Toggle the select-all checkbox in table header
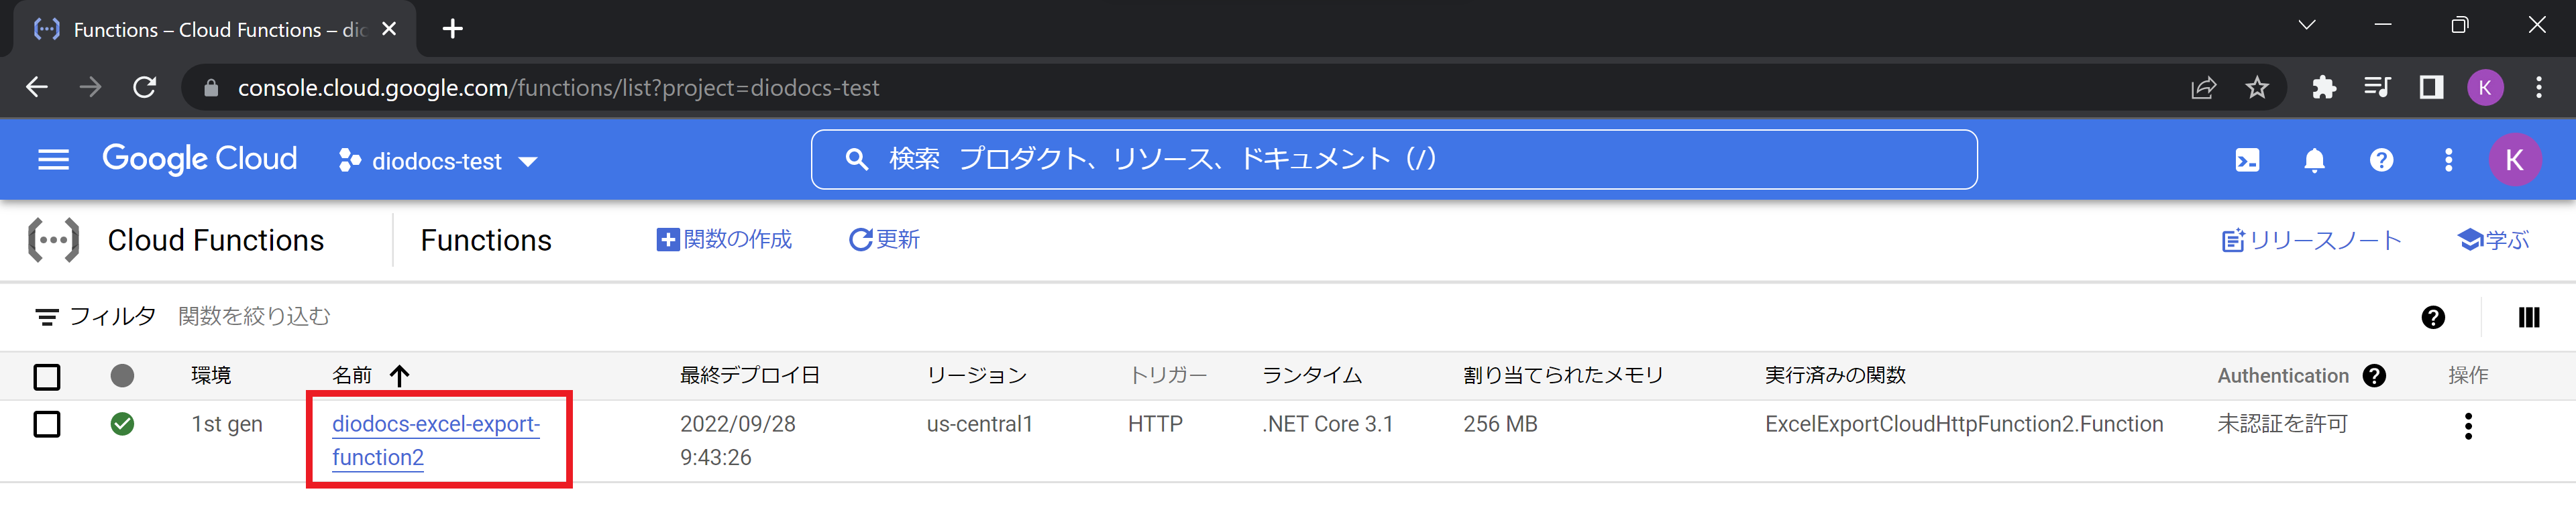2576x512 pixels. [x=47, y=376]
